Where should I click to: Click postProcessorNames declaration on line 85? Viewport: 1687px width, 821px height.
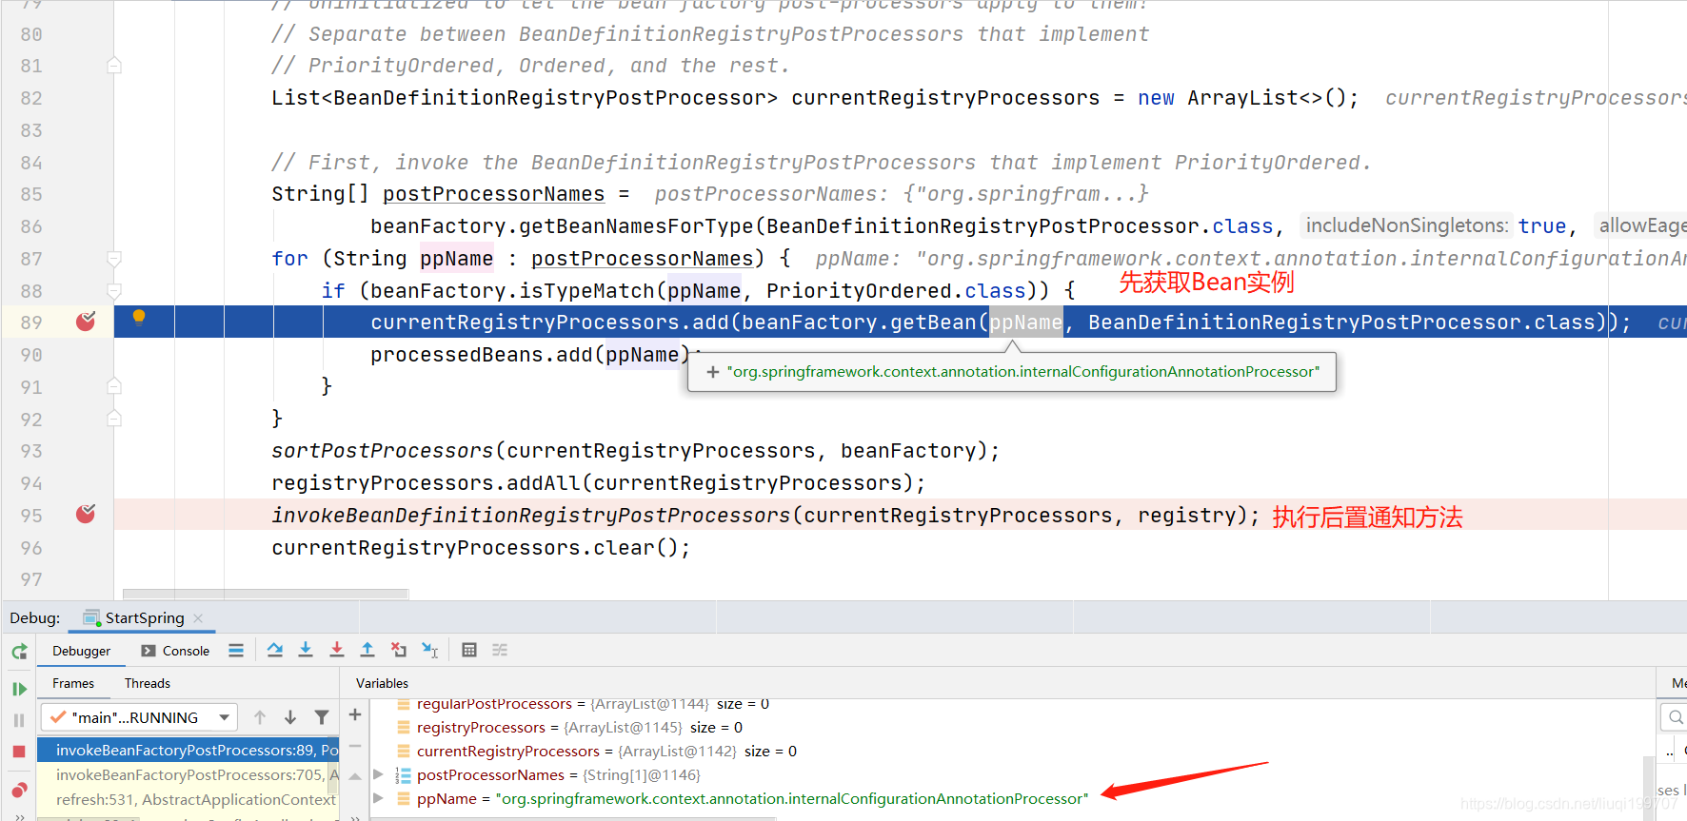493,194
